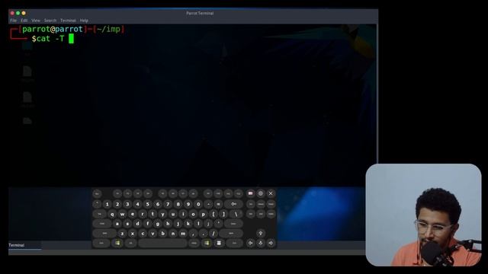Screen dimensions: 488x274
Task: Tap the left arrow key
Action: pyautogui.click(x=251, y=243)
